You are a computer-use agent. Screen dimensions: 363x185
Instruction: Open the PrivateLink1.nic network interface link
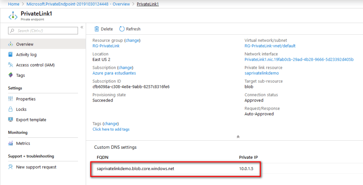coord(299,60)
